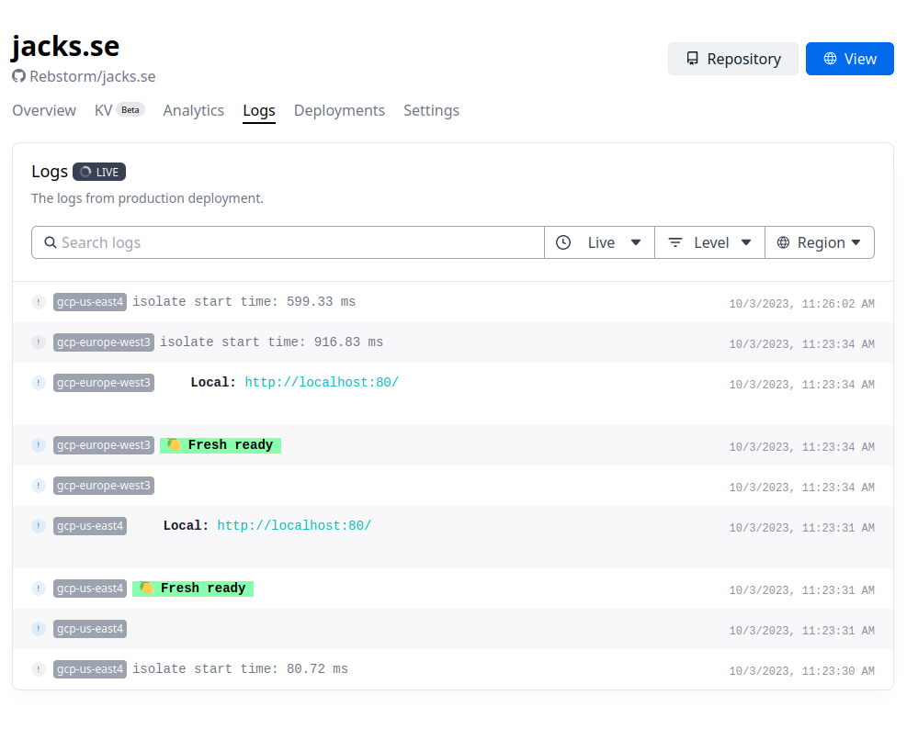Open the Live time range dropdown
This screenshot has width=918, height=740.
(x=599, y=242)
